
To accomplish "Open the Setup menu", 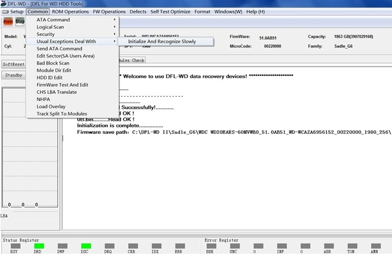I will pyautogui.click(x=17, y=12).
